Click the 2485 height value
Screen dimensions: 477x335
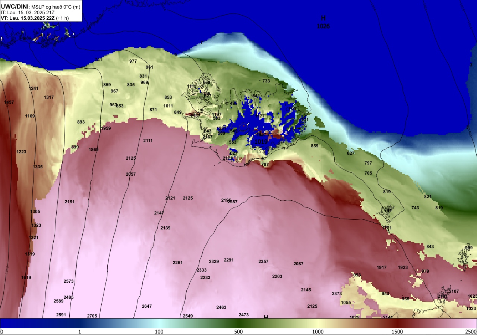pos(69,297)
